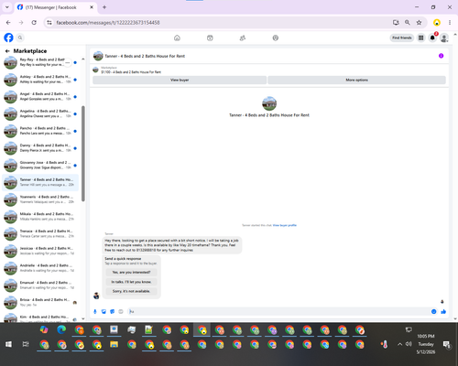Open the emoji picker

pyautogui.click(x=433, y=311)
